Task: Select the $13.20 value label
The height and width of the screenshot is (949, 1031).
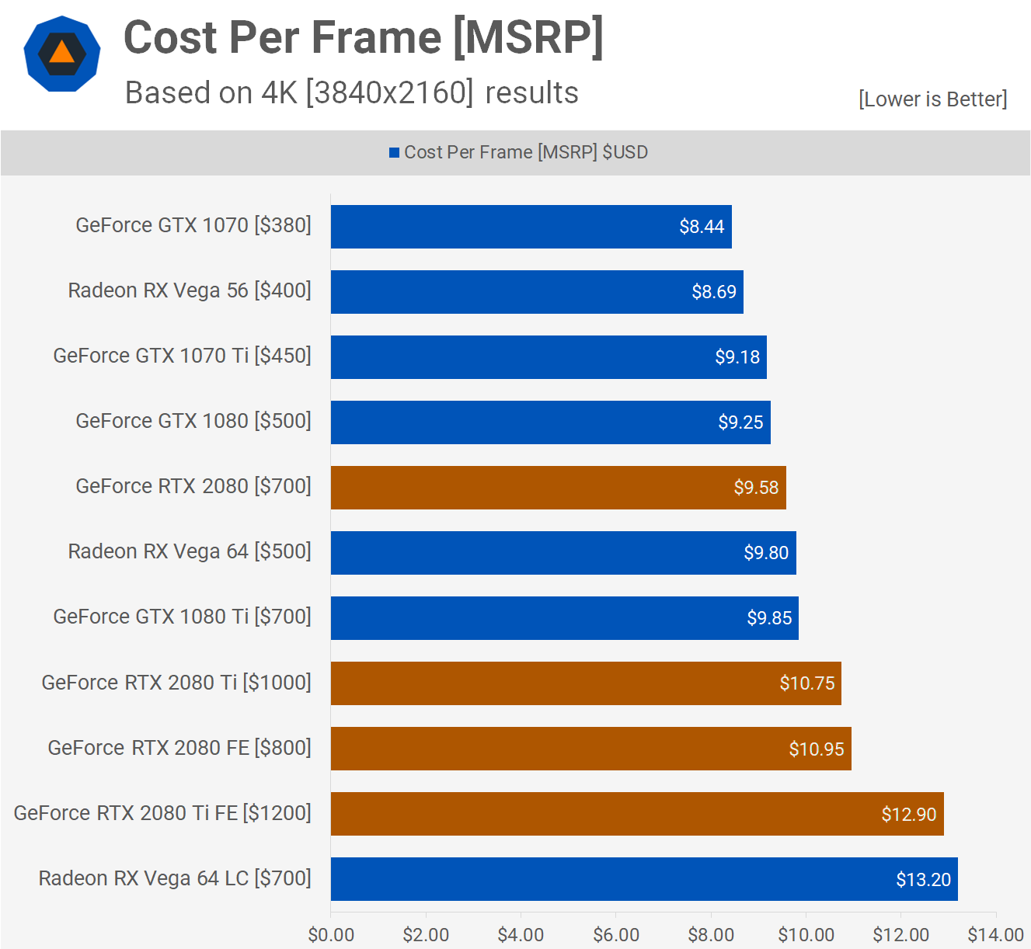Action: click(924, 879)
